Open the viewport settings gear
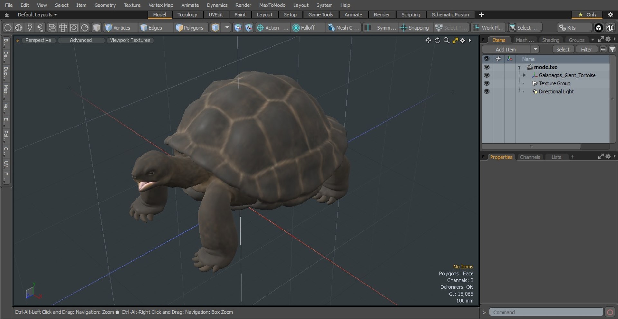This screenshot has height=319, width=618. click(x=463, y=40)
